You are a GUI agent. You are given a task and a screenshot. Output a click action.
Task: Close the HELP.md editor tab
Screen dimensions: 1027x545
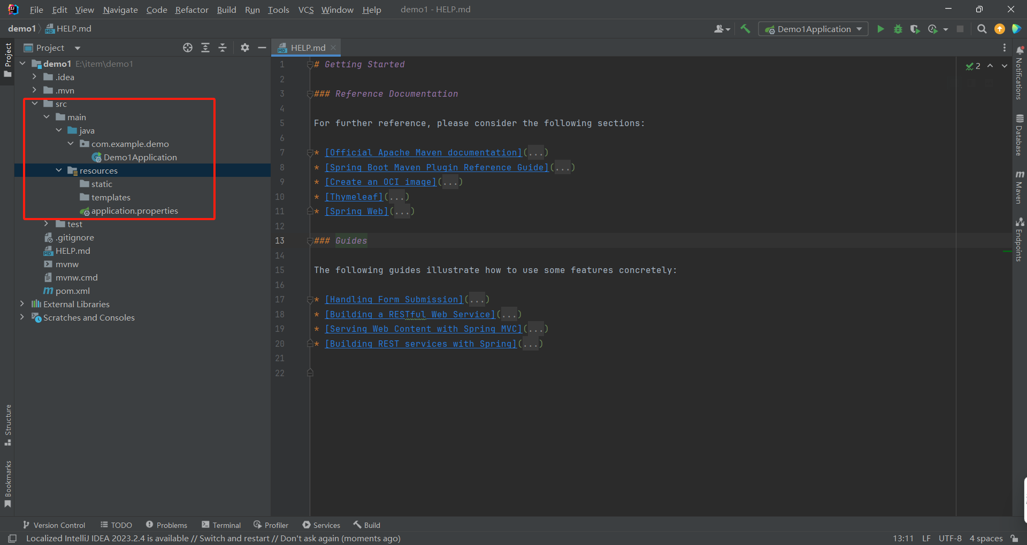click(x=333, y=48)
